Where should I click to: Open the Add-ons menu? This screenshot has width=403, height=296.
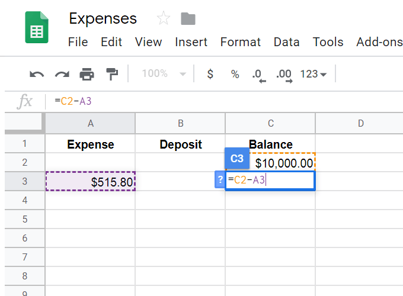pos(379,42)
